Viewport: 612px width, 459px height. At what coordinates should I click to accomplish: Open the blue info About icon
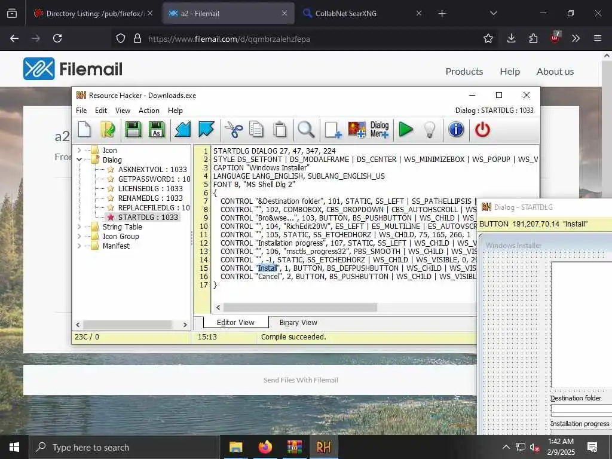pyautogui.click(x=456, y=130)
